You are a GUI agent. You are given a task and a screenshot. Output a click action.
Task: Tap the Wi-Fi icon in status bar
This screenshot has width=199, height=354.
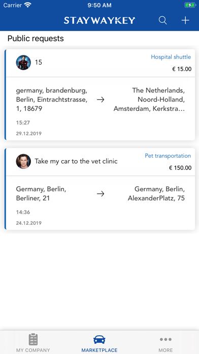click(28, 5)
